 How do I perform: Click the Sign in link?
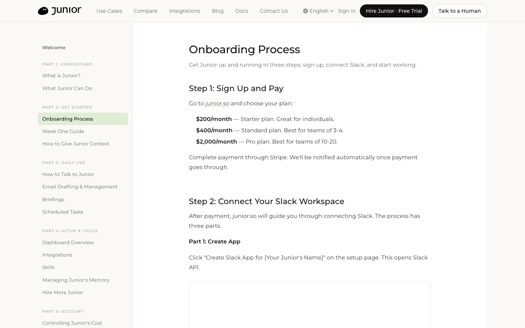click(x=347, y=11)
